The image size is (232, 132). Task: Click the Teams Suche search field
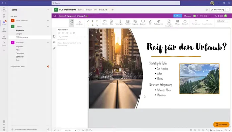coord(116,3)
